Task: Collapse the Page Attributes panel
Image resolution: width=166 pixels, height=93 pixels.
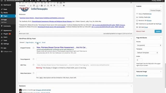Action: 161,38
